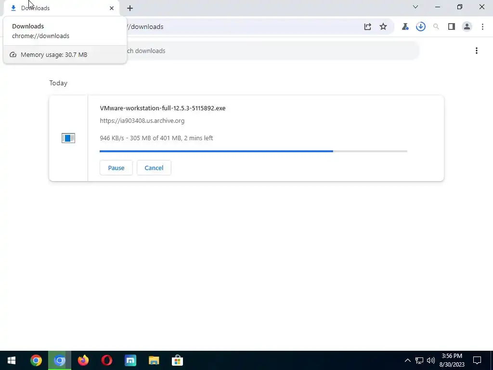The width and height of the screenshot is (493, 370).
Task: Open the volume control tray icon
Action: pyautogui.click(x=431, y=360)
